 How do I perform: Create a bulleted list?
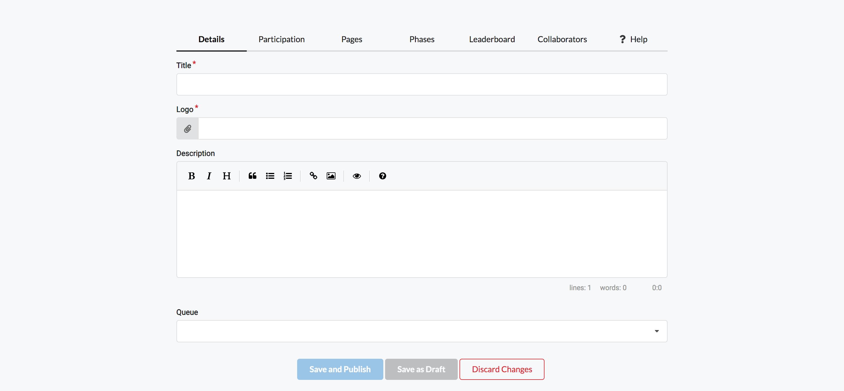click(x=270, y=176)
